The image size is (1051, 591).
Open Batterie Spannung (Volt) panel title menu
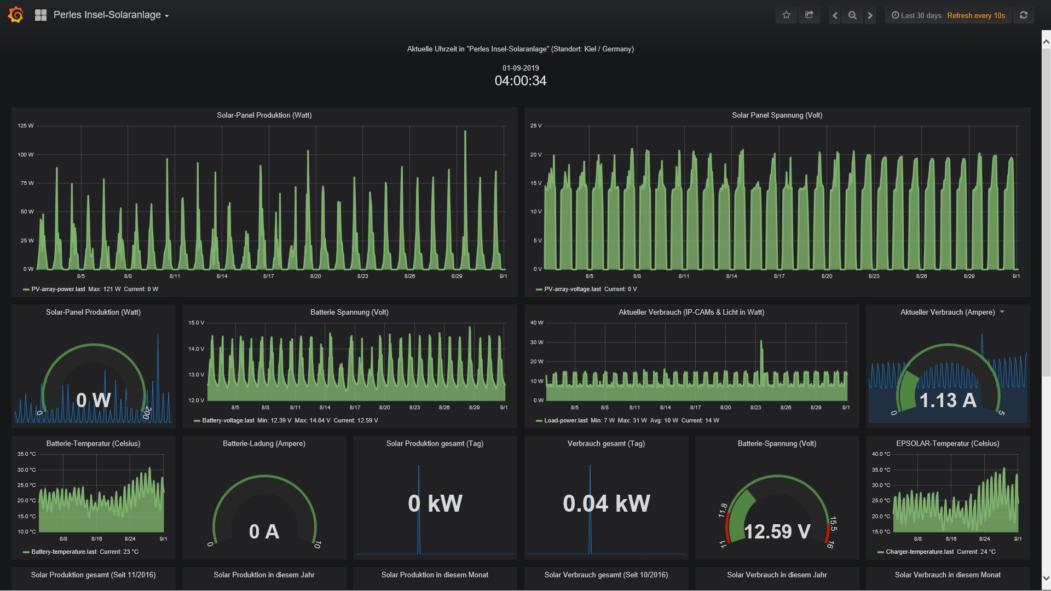349,312
